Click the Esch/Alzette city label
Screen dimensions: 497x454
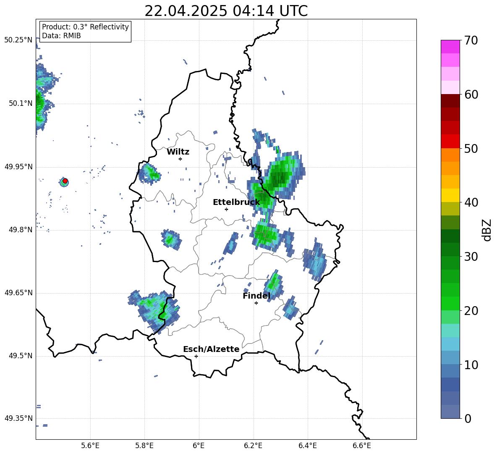point(211,349)
